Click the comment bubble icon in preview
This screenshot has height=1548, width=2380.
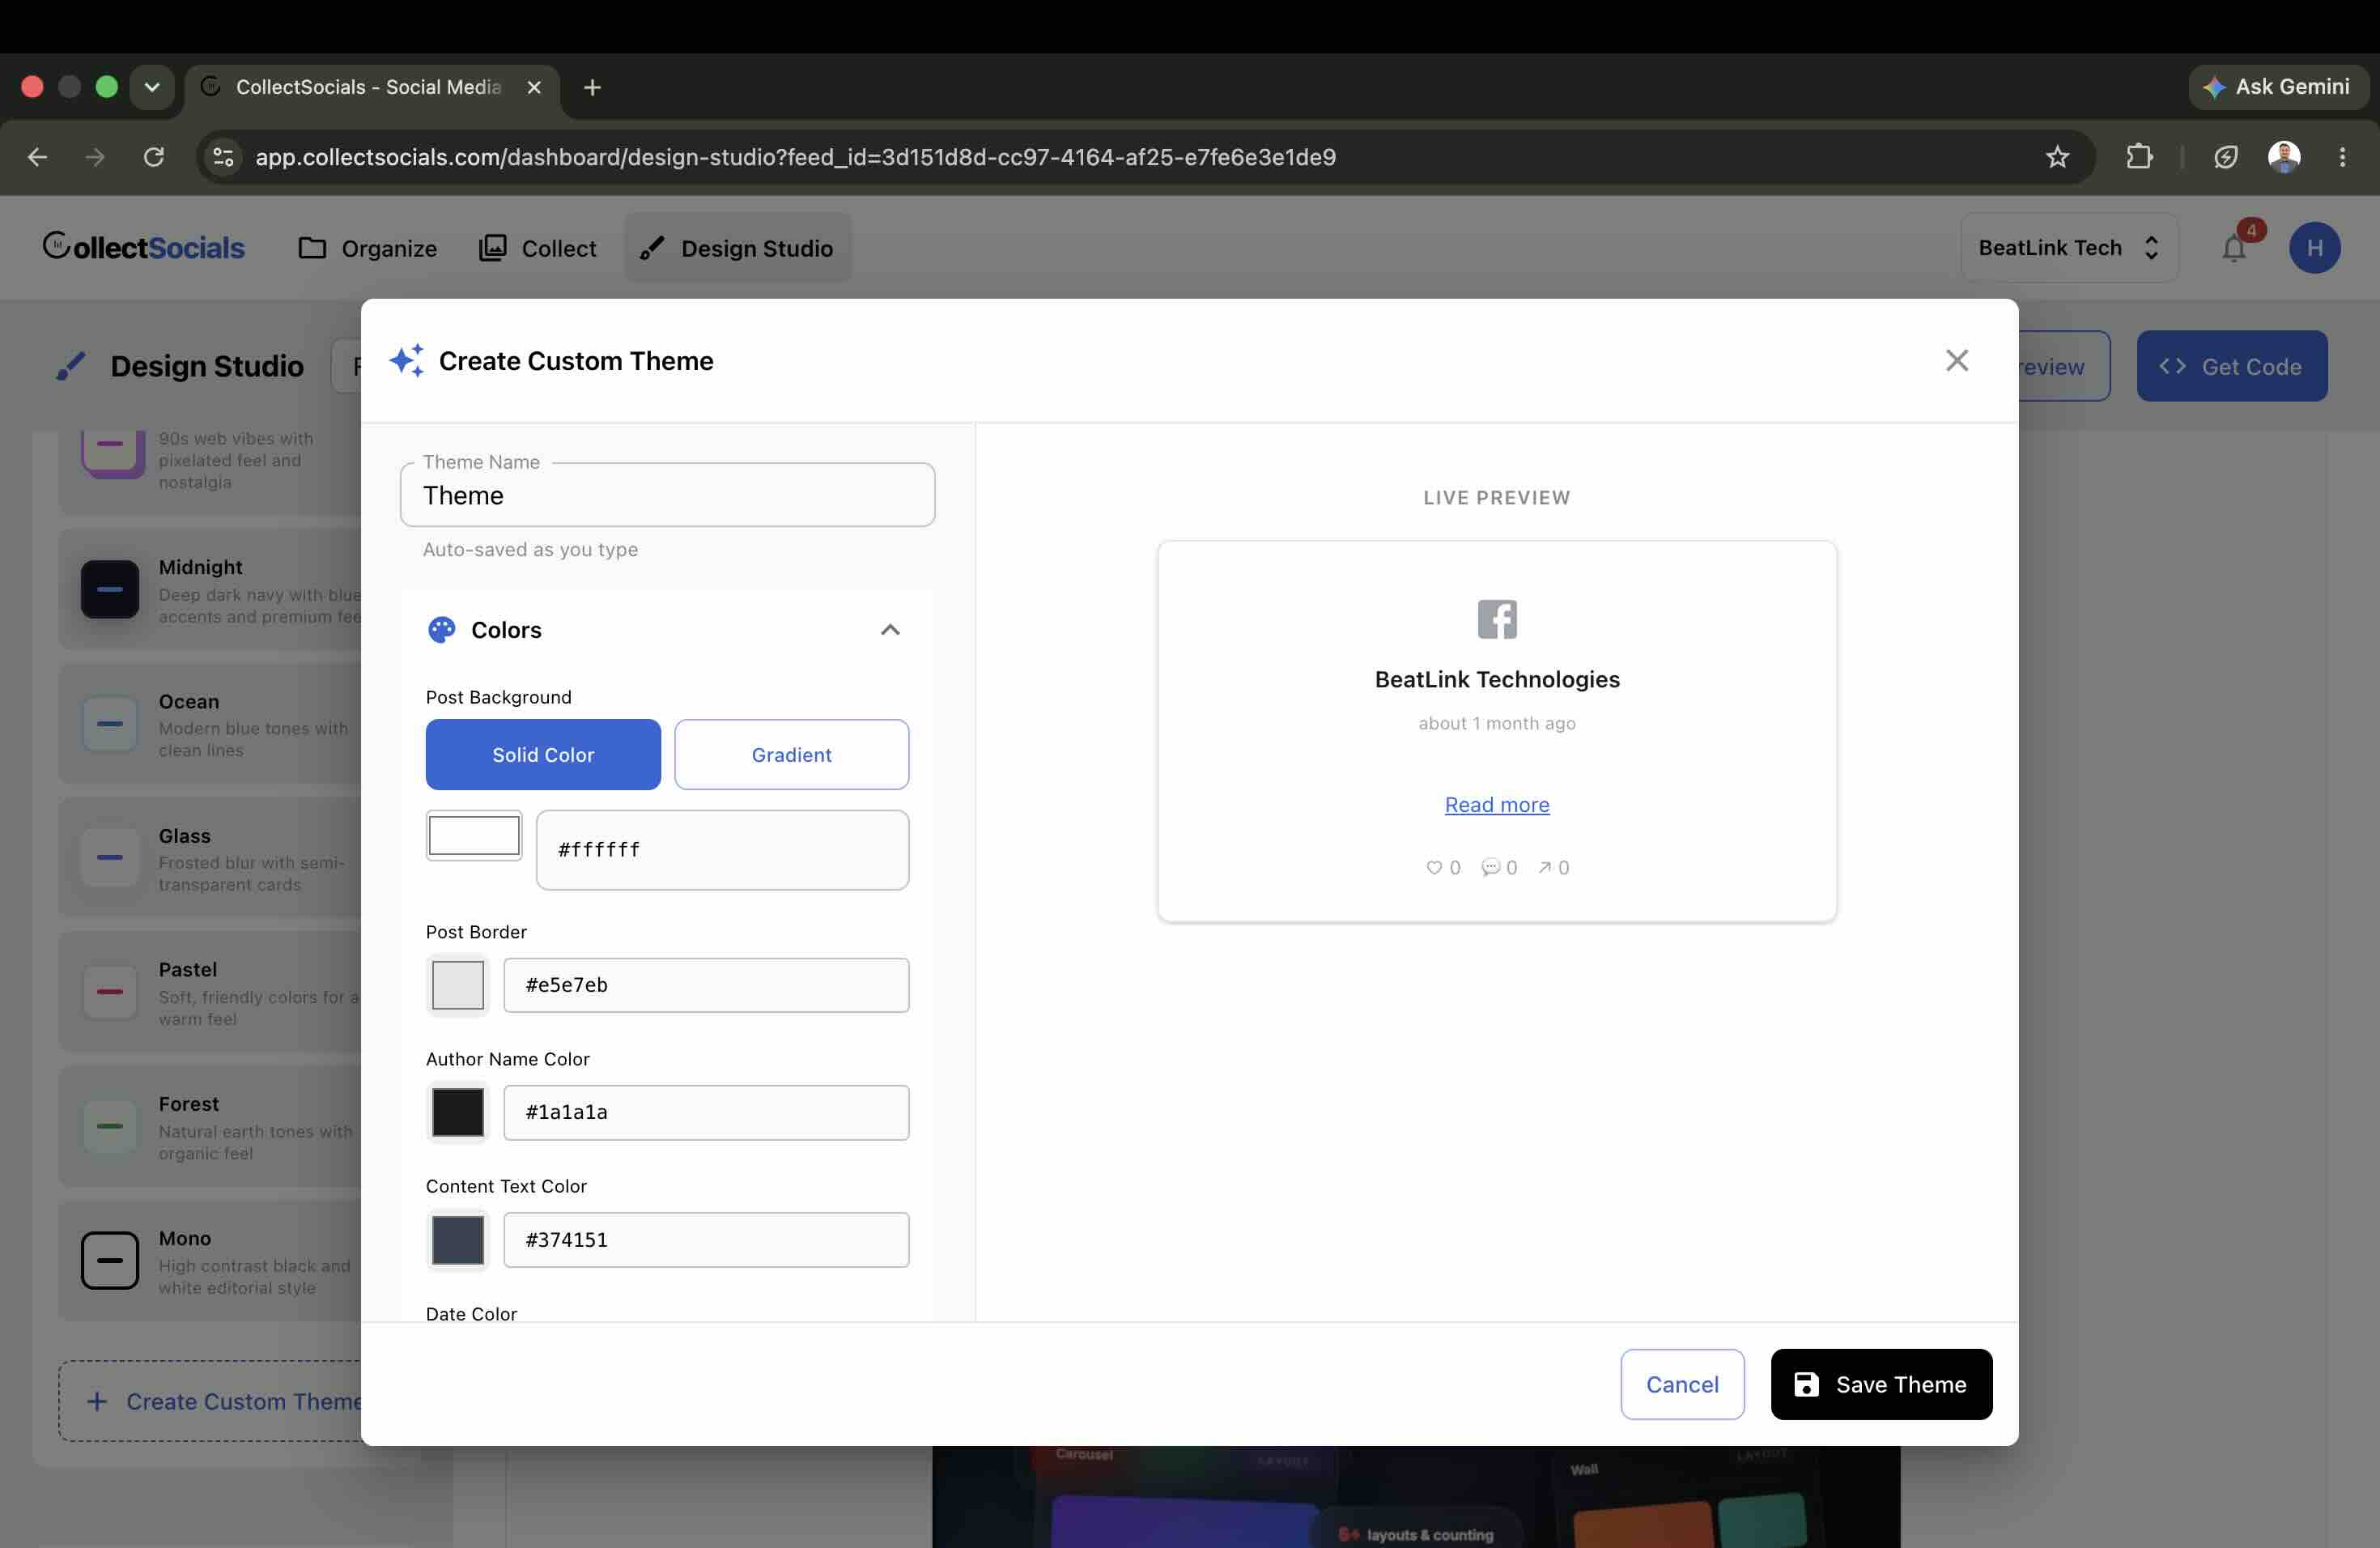1491,868
